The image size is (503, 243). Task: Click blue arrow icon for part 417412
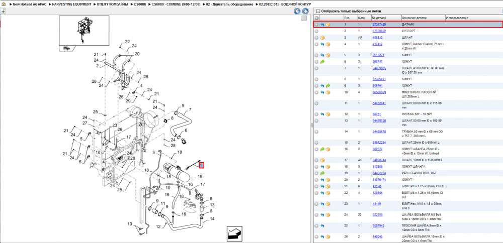322,44
